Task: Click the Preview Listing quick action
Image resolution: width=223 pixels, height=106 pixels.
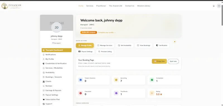Action: click(x=105, y=51)
